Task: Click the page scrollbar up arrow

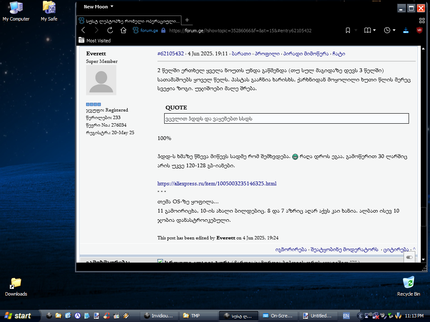Action: [423, 49]
